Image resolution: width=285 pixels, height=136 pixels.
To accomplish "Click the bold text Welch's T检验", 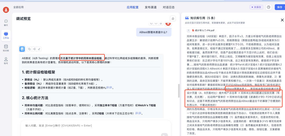I will pos(147,105).
